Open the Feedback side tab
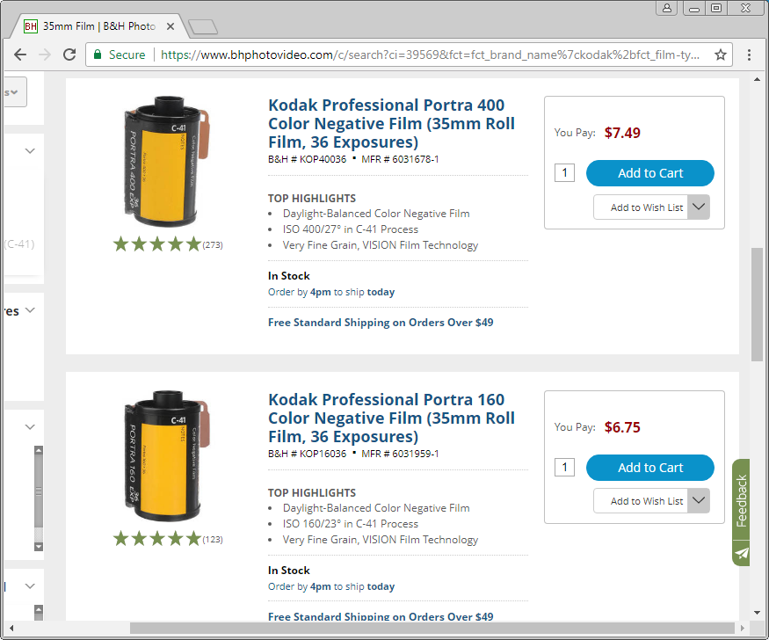 (742, 499)
